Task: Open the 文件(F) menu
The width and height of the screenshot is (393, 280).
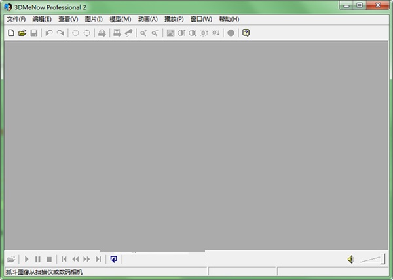Action: [16, 19]
